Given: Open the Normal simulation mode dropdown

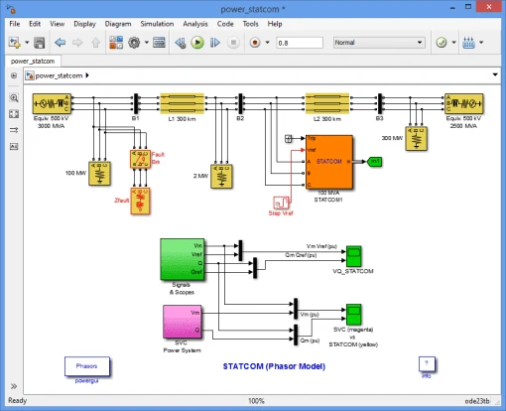Looking at the screenshot, I should pos(379,43).
